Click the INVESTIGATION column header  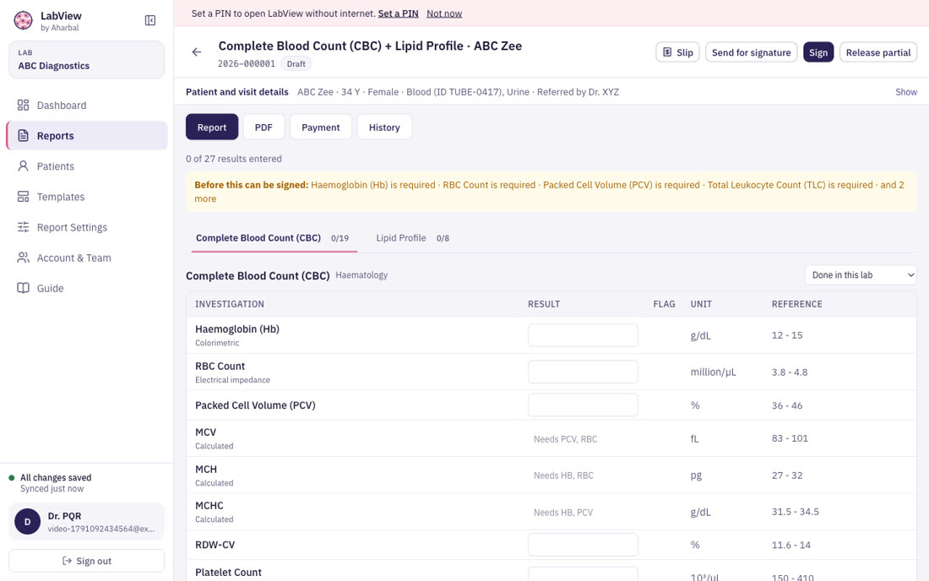point(230,304)
